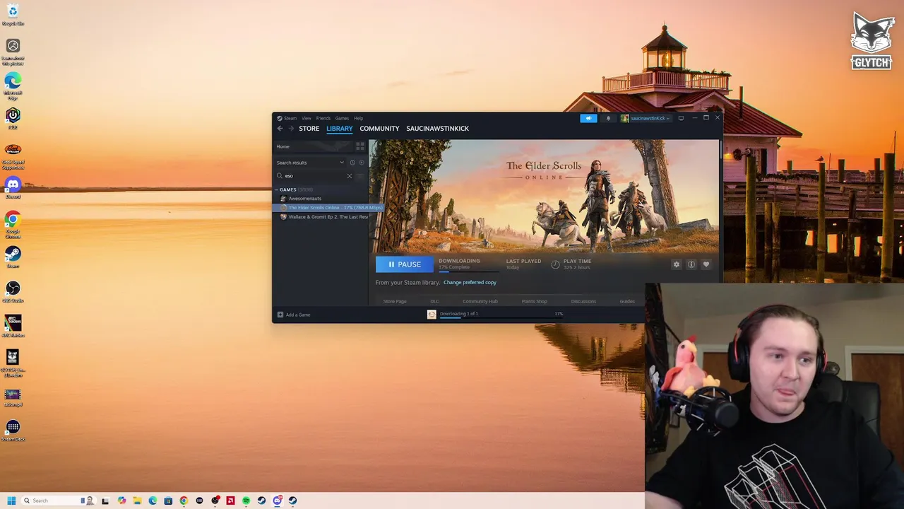Click Elder Scrolls Online hero banner
The image size is (904, 509).
(x=543, y=196)
